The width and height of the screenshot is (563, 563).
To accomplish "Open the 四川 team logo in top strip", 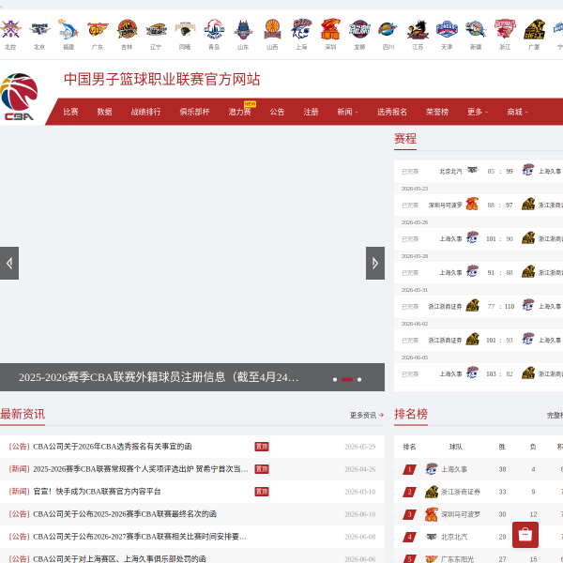I will (388, 29).
